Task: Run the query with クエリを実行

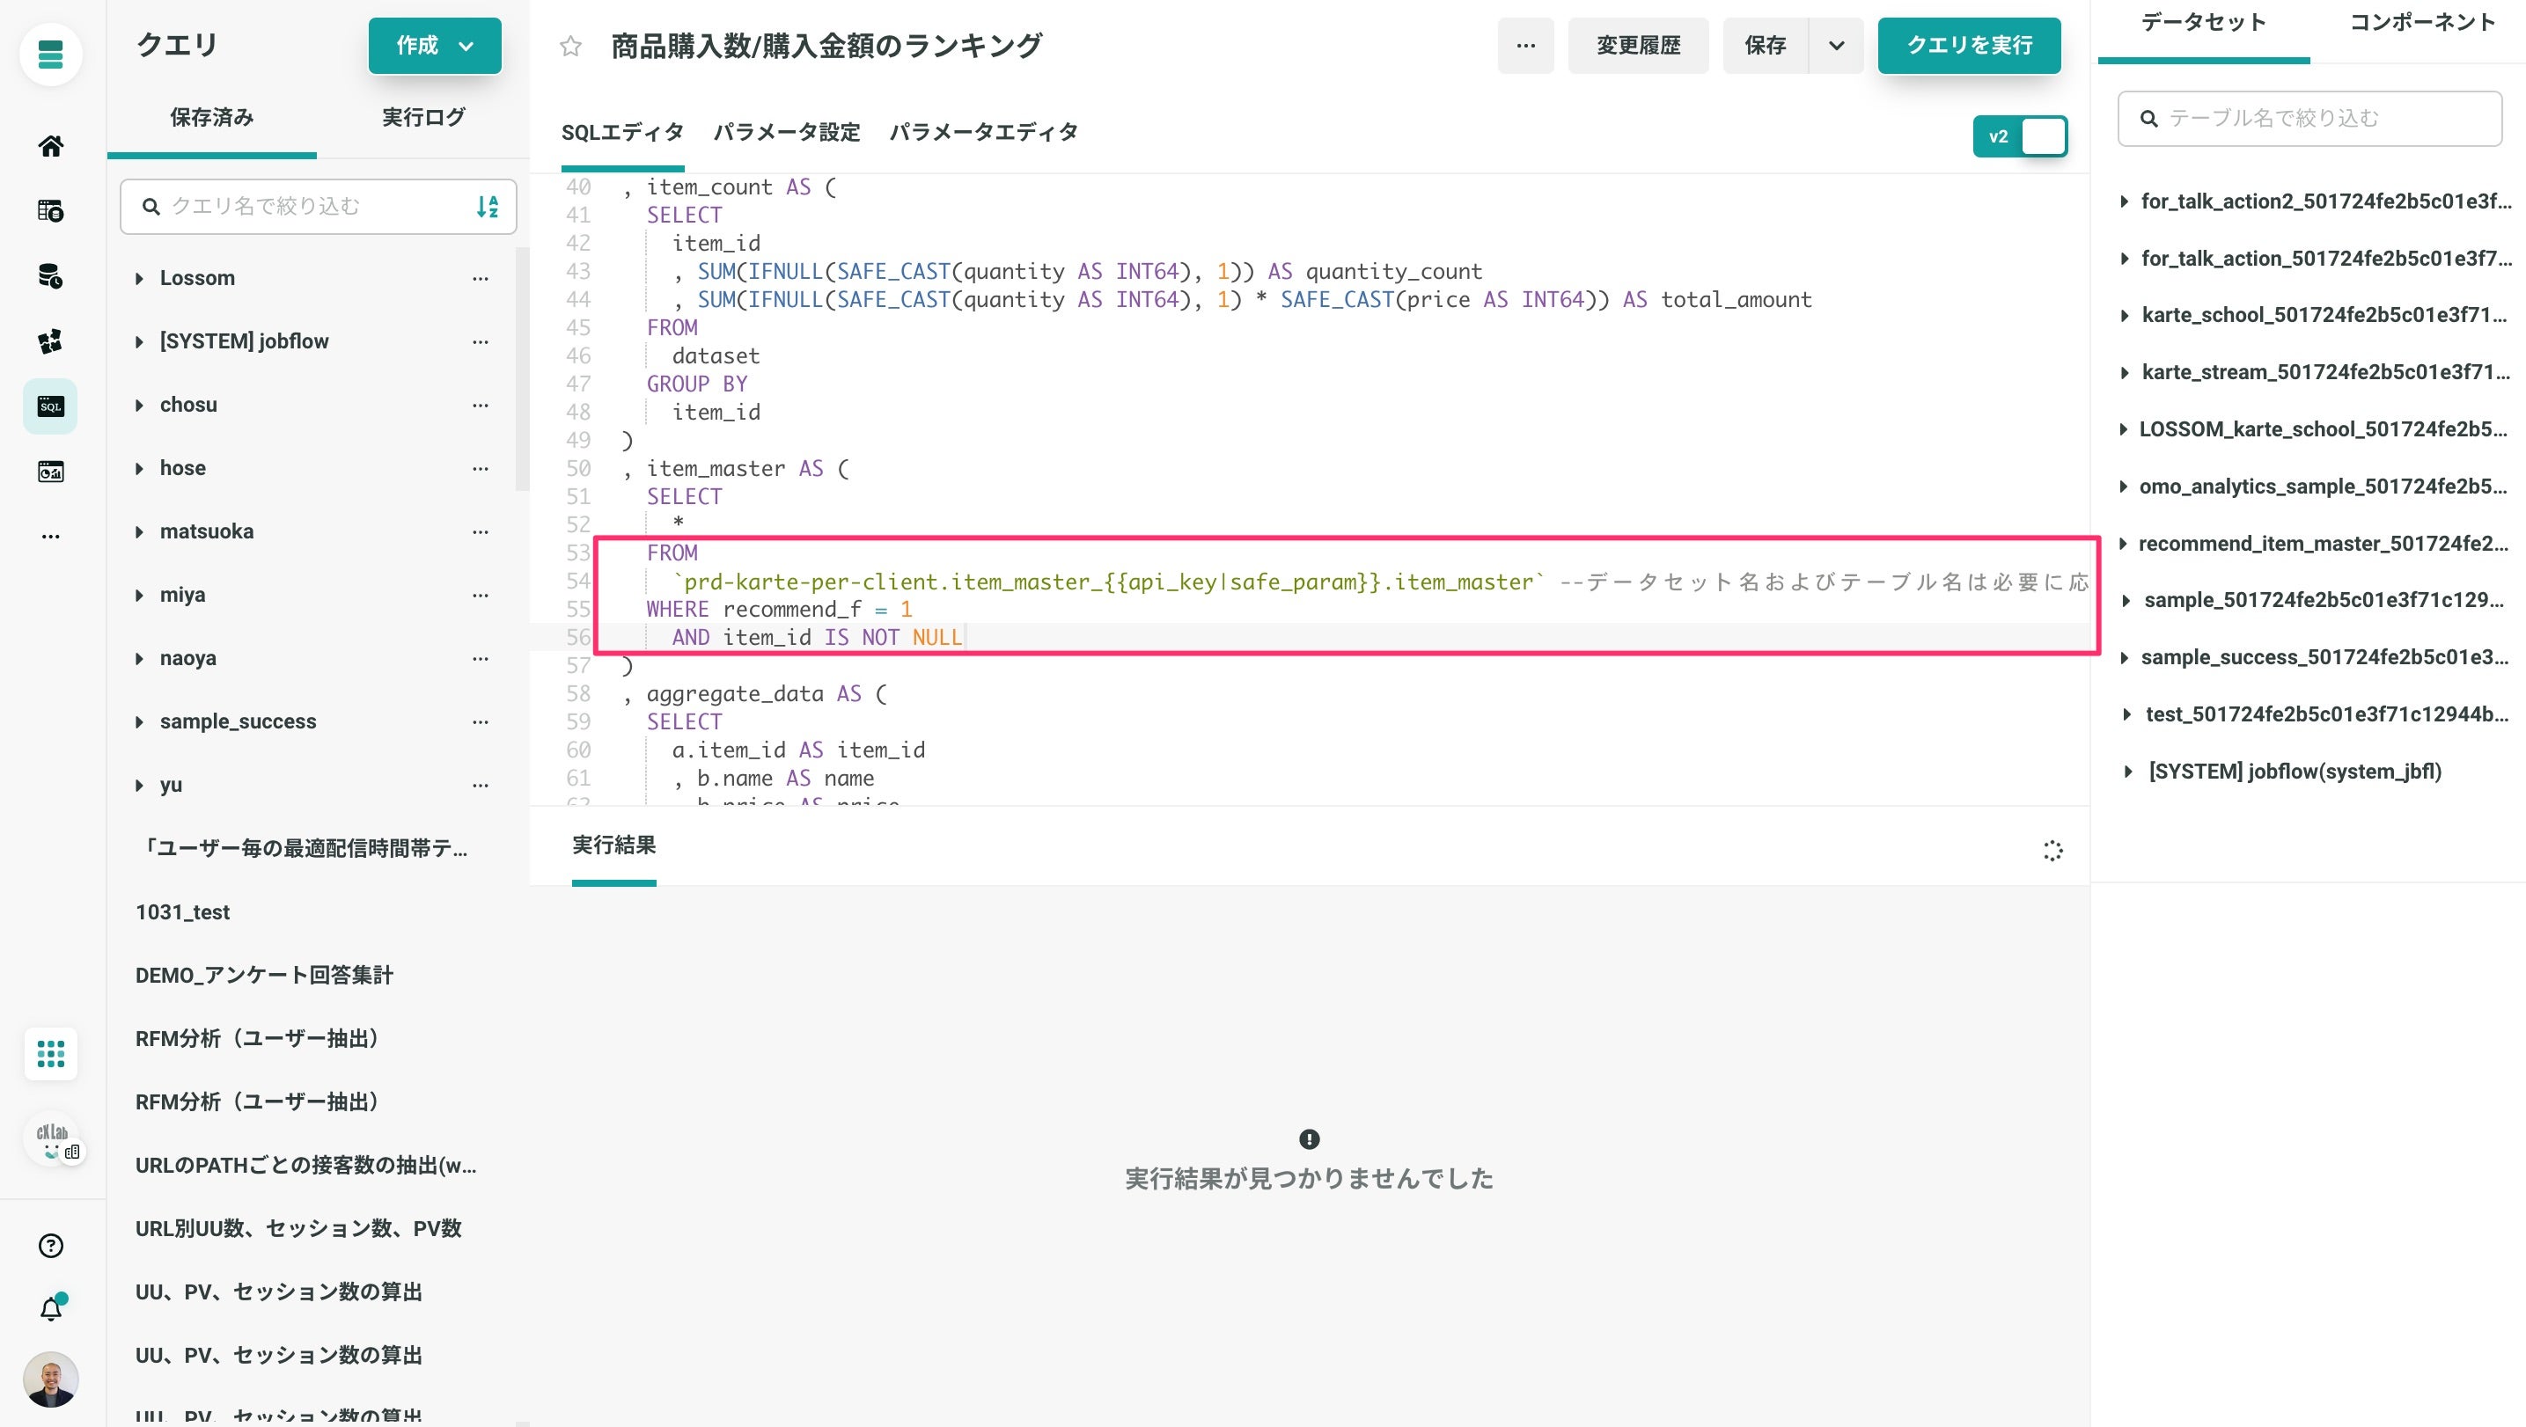Action: [1969, 45]
